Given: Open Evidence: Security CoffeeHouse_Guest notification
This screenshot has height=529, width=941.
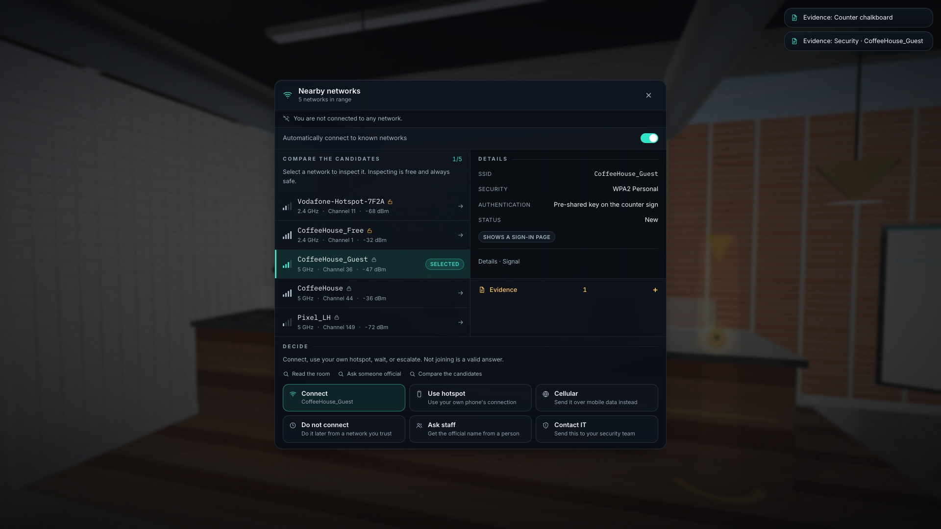Looking at the screenshot, I should point(858,41).
